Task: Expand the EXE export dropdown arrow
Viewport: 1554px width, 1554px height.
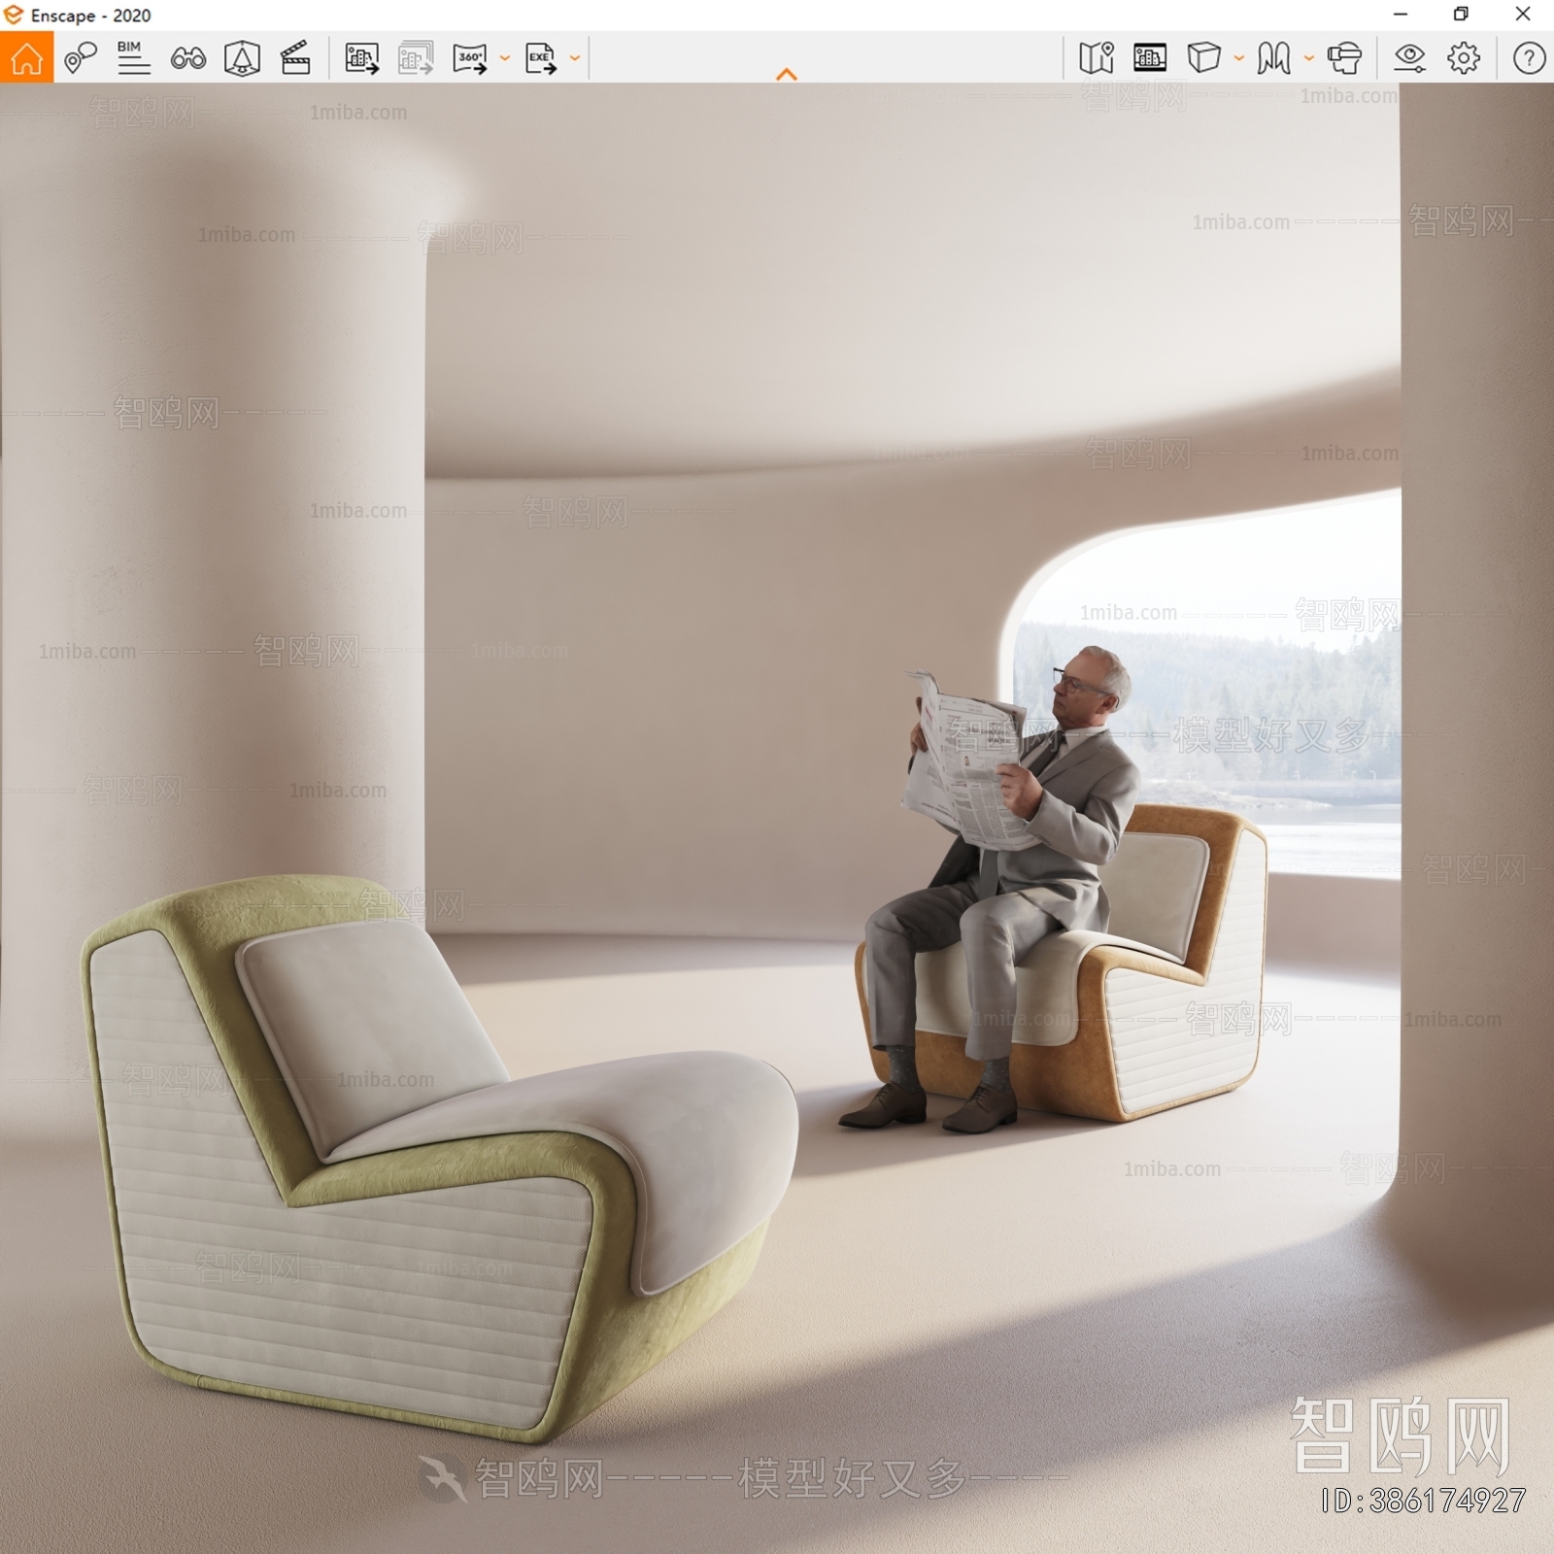Action: 575,58
